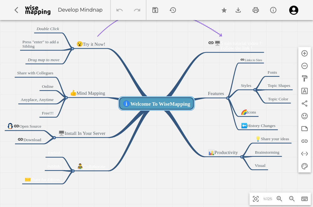Undo the last change
Viewport: 313px width, 207px height.
point(120,10)
